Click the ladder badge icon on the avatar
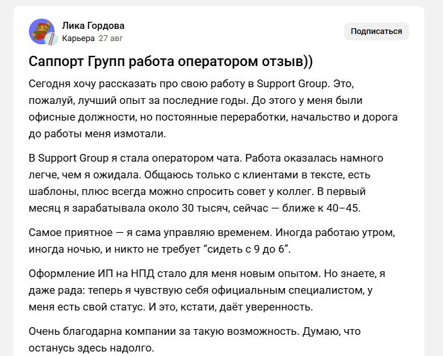Image resolution: width=443 pixels, height=356 pixels. point(51,39)
